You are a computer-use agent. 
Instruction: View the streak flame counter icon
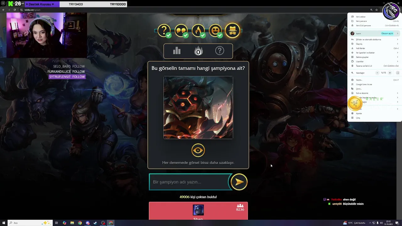[x=198, y=51]
